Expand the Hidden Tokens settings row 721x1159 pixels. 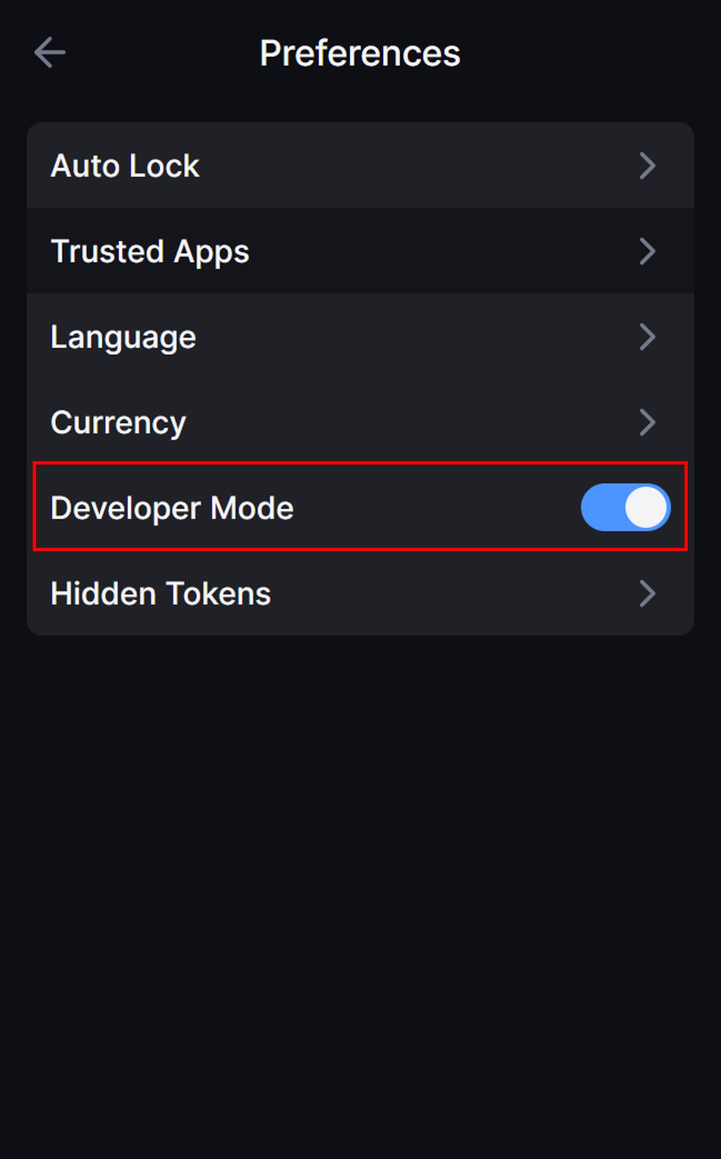click(x=360, y=594)
